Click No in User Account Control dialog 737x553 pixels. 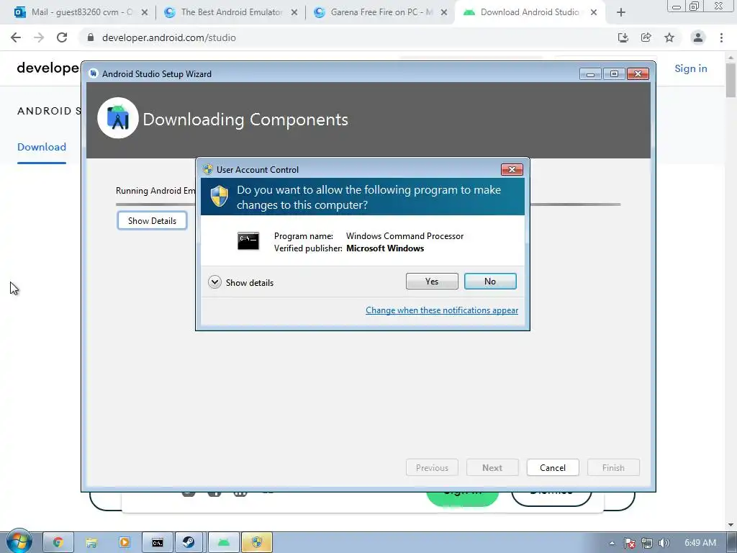(489, 282)
